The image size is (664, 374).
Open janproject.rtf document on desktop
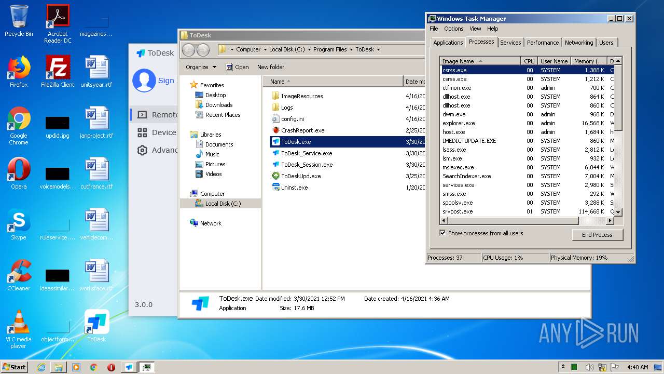(96, 123)
